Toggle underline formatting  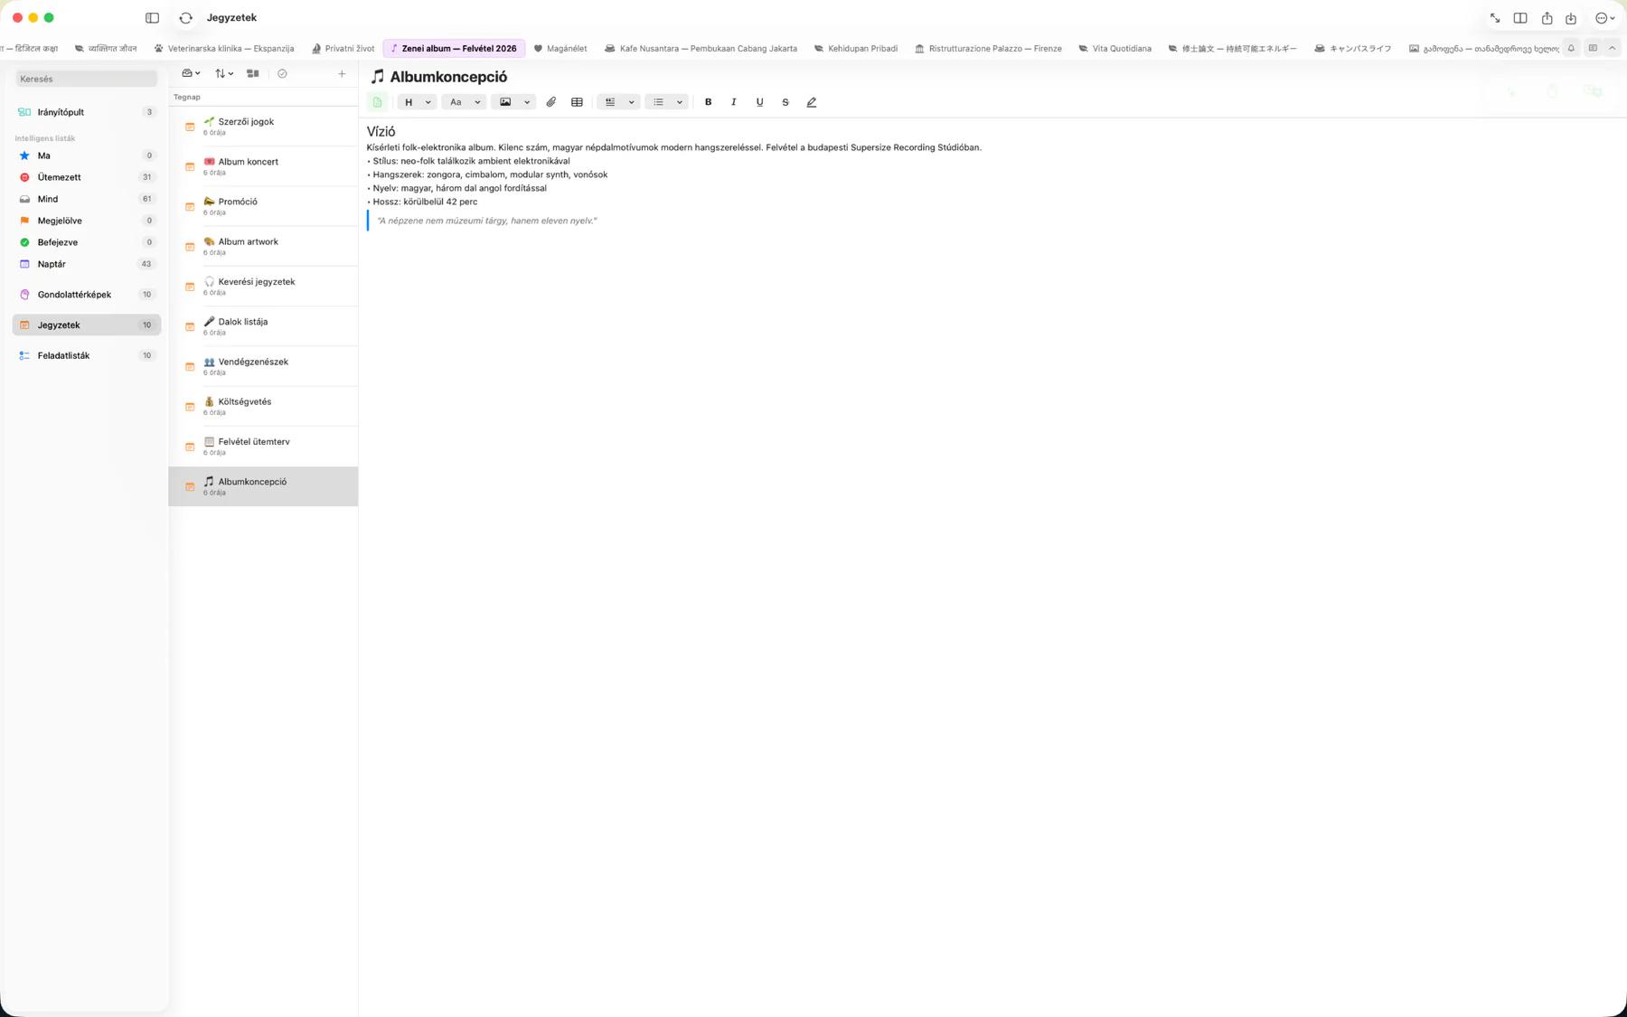click(x=759, y=102)
